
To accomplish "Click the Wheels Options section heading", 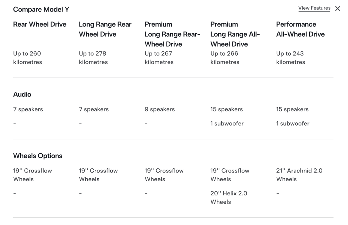I will coord(38,156).
